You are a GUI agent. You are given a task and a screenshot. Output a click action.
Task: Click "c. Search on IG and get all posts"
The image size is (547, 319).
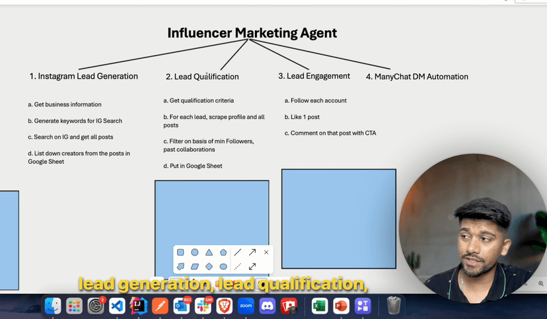[x=71, y=137]
